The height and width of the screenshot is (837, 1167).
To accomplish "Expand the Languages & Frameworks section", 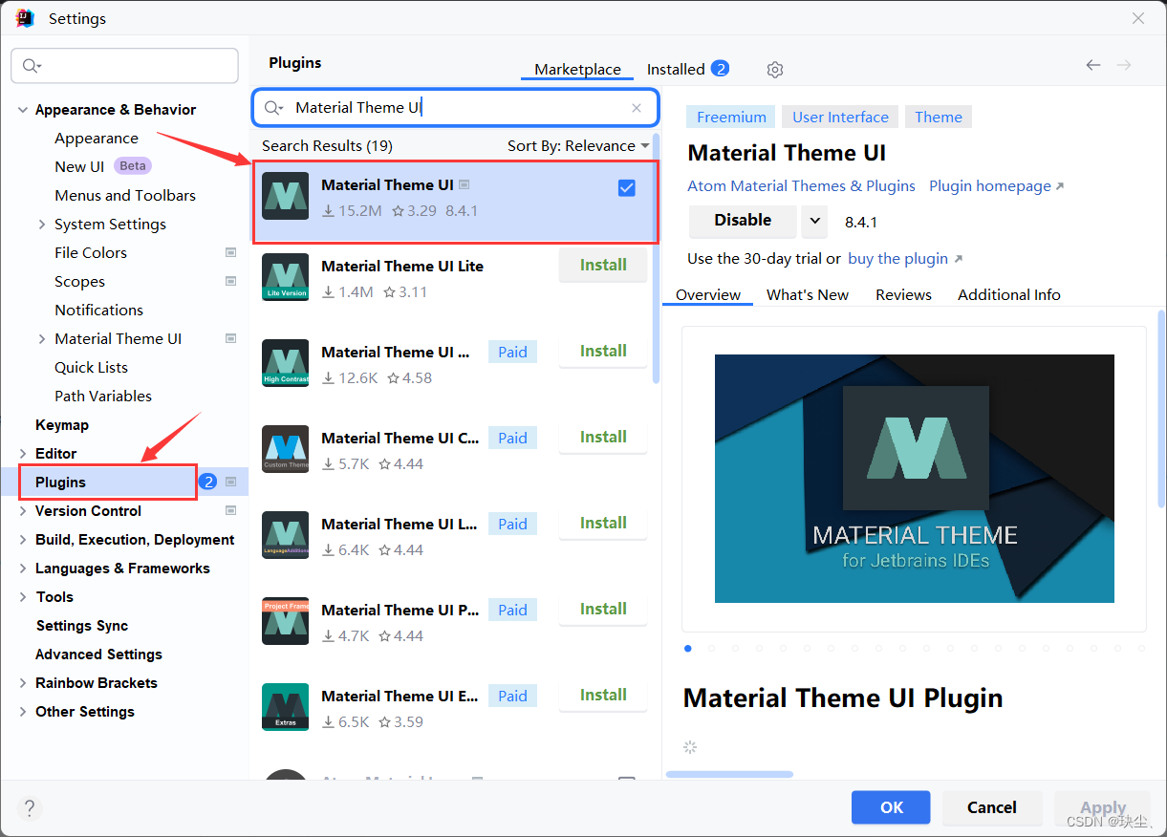I will point(23,569).
